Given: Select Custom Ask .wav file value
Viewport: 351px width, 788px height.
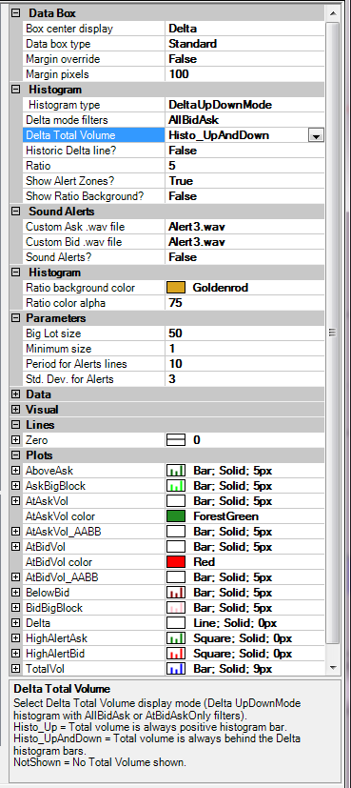Looking at the screenshot, I should point(197,227).
